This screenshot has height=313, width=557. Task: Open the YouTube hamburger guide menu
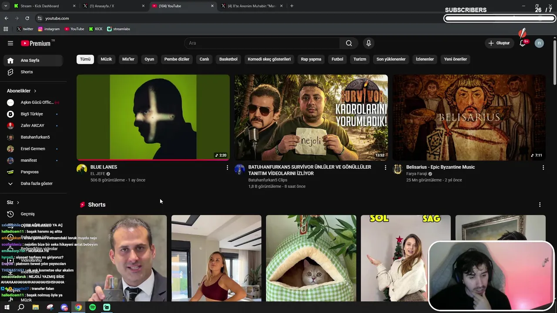click(x=10, y=43)
